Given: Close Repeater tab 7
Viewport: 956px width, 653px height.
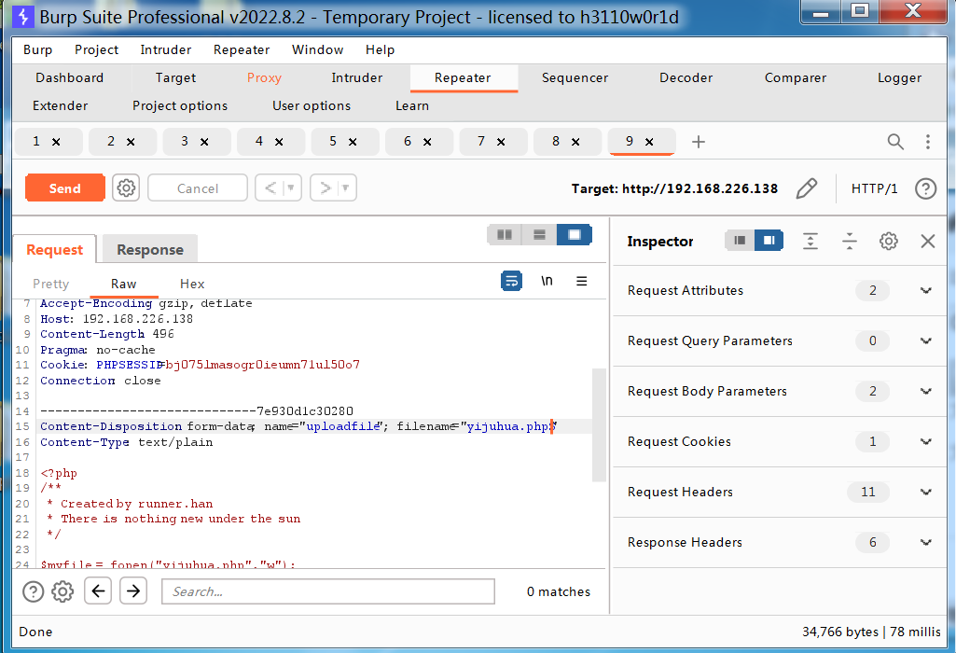Looking at the screenshot, I should point(501,142).
